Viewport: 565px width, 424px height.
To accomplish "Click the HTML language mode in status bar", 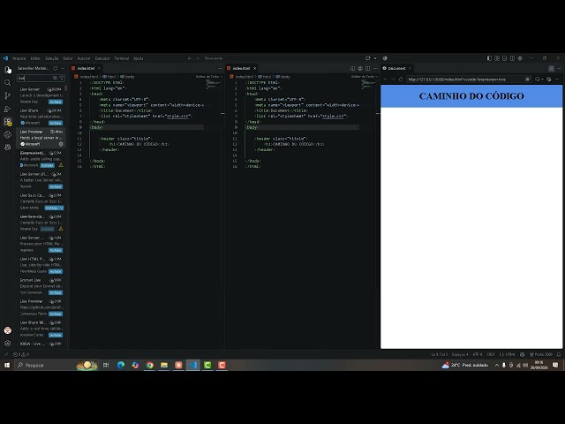I will coord(508,354).
